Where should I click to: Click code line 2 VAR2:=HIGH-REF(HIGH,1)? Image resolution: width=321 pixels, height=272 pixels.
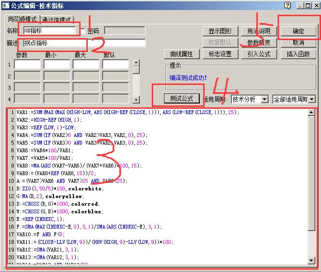(x=49, y=120)
